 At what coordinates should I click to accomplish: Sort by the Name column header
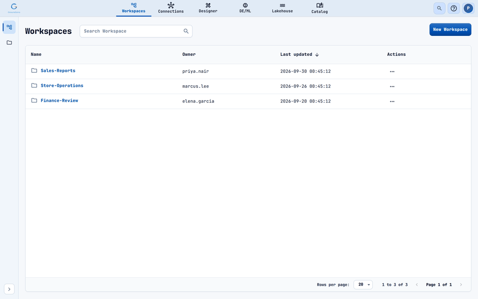point(36,54)
